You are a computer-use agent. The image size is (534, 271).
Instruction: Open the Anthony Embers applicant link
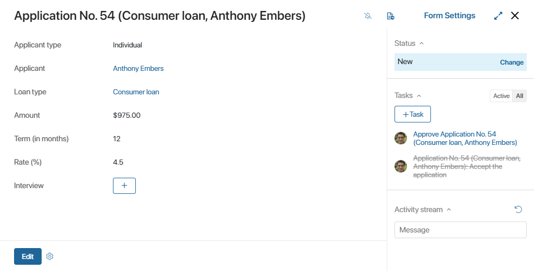pyautogui.click(x=138, y=68)
